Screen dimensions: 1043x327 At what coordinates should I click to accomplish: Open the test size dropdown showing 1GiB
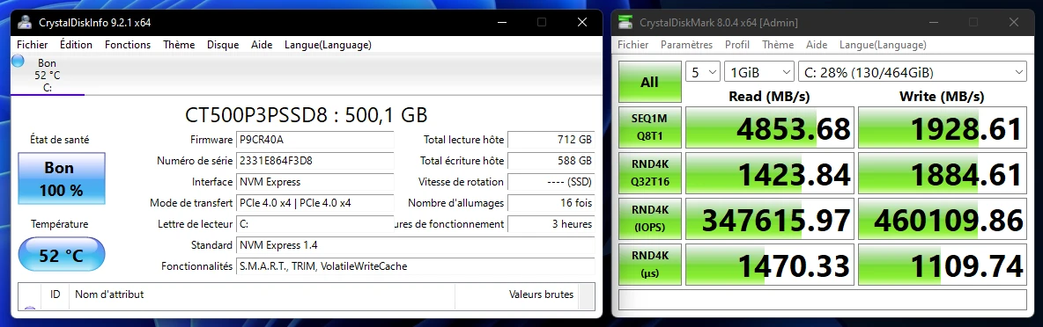pos(759,71)
